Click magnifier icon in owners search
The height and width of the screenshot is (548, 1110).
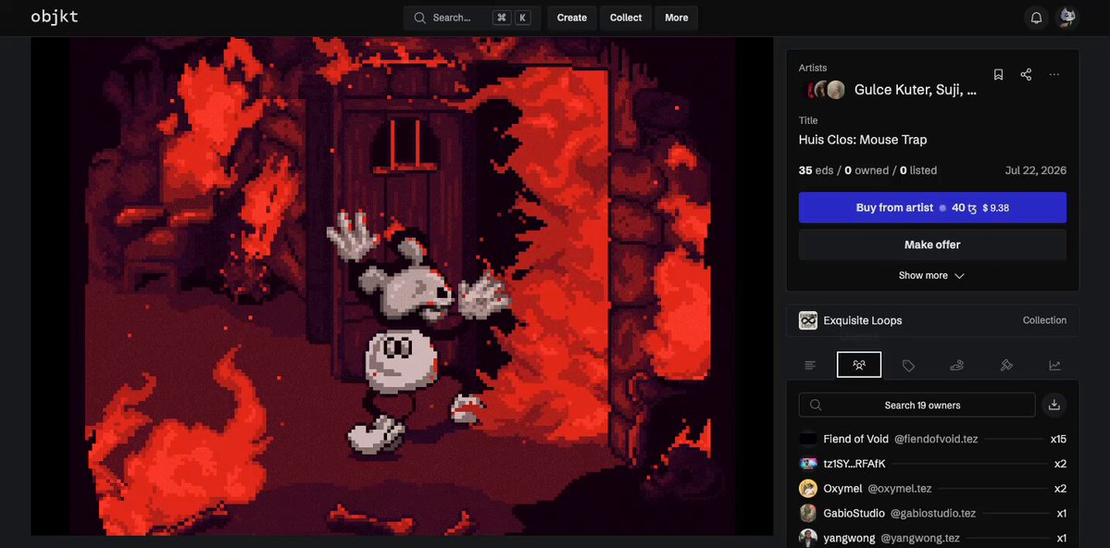[816, 405]
